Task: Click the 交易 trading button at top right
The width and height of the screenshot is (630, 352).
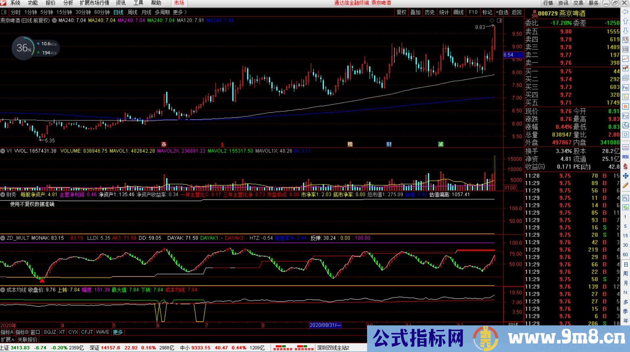Action: [578, 3]
